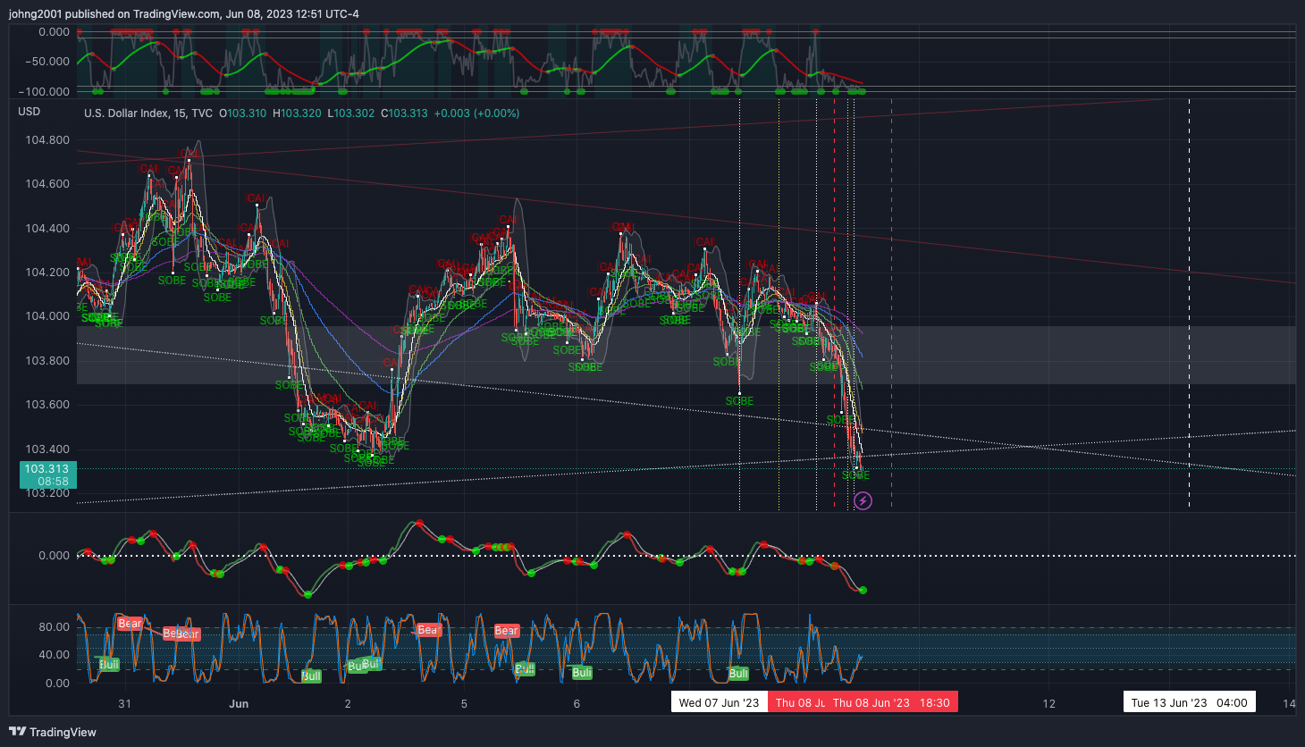Click the open value O103.310
1305x747 pixels.
[x=243, y=113]
